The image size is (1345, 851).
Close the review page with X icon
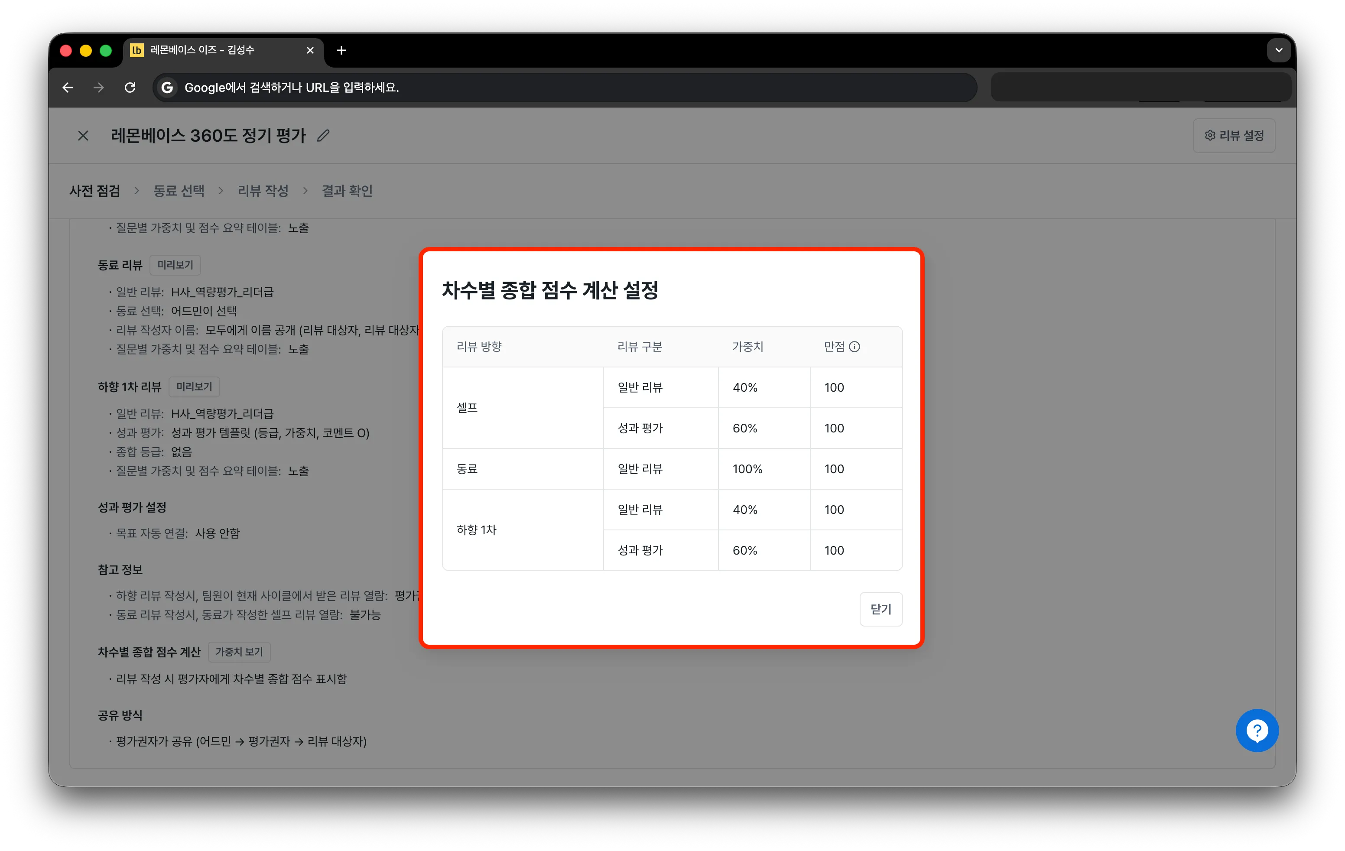coord(83,136)
